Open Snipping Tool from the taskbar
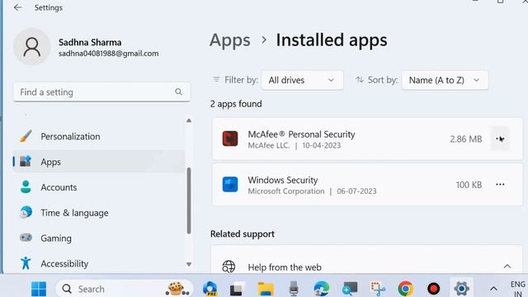The image size is (528, 297). click(x=378, y=289)
